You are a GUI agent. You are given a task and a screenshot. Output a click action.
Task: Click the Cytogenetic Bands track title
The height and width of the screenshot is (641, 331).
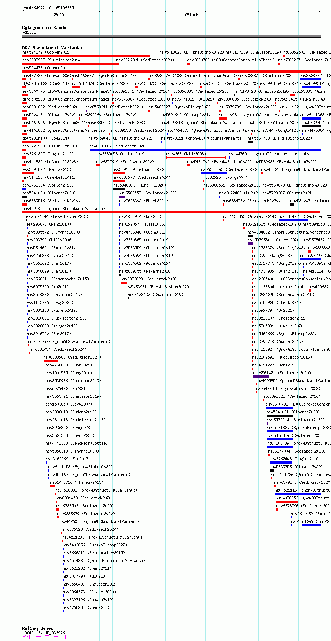(x=44, y=28)
